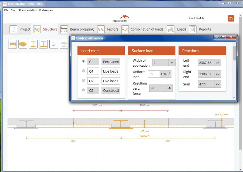
Task: Click the Construction description field
Action: (x=111, y=90)
